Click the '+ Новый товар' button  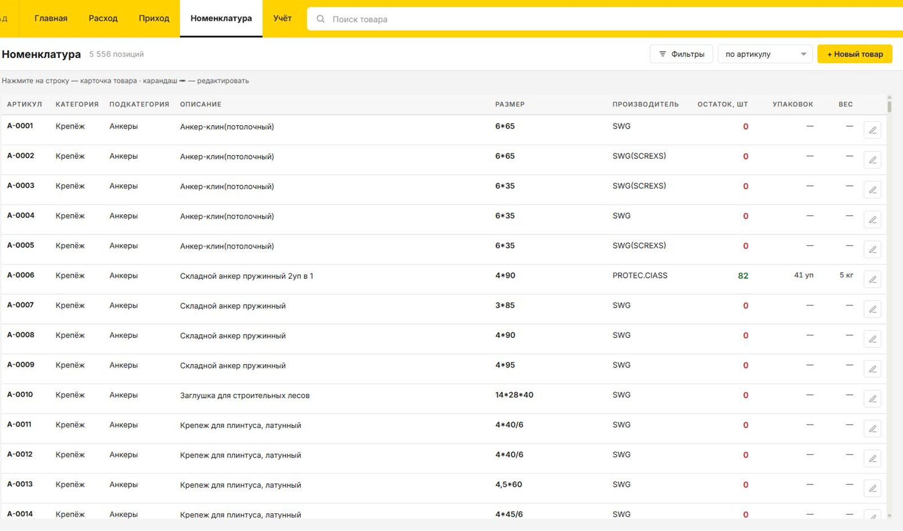tap(854, 54)
